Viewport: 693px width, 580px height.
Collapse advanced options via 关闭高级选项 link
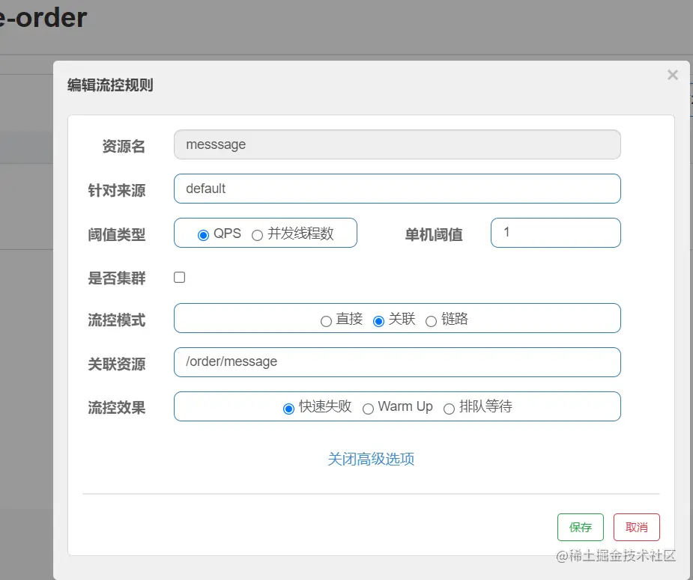(x=371, y=459)
